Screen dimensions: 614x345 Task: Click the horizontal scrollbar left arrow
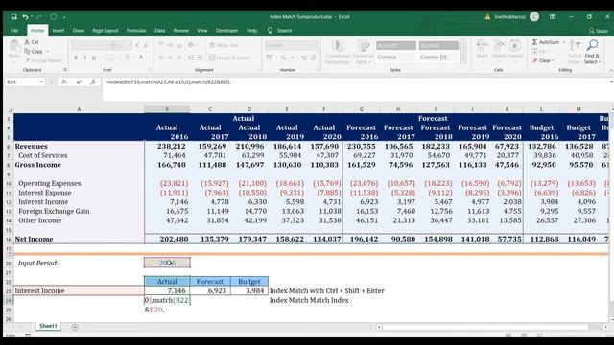click(x=379, y=327)
